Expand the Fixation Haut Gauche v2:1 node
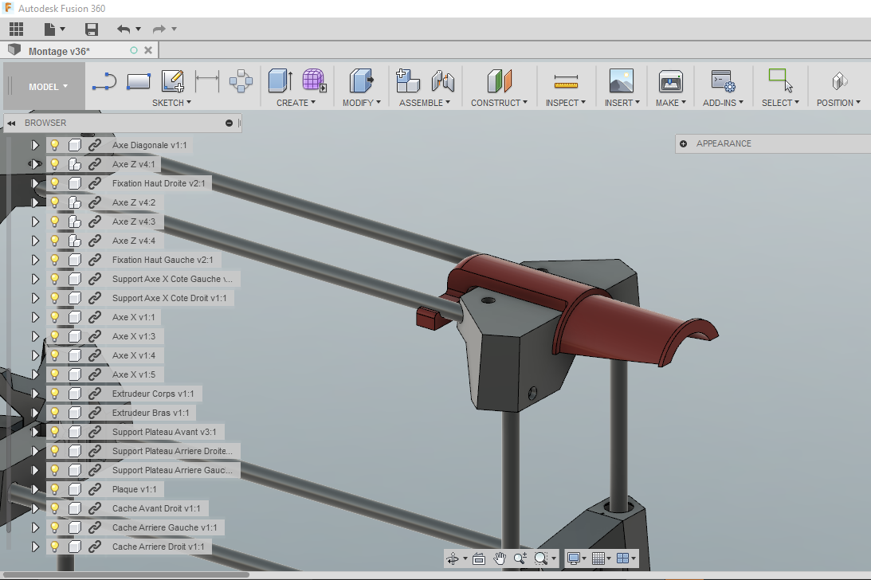Screen dimensions: 871x580 35,260
